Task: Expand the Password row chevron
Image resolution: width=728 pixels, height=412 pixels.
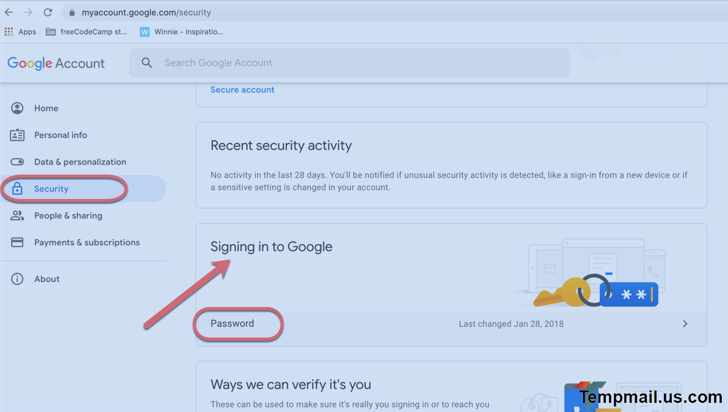Action: click(x=685, y=324)
